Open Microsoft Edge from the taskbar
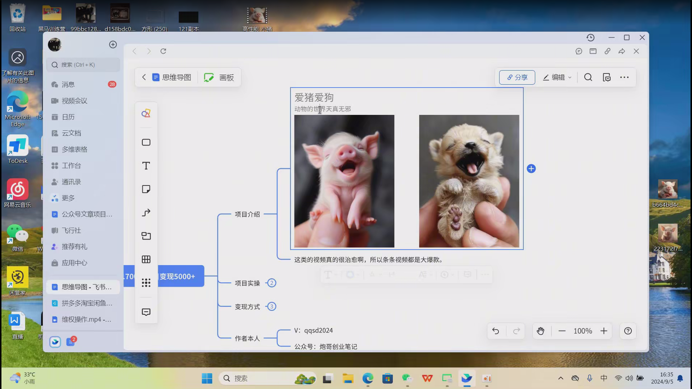This screenshot has height=389, width=692. pos(368,378)
